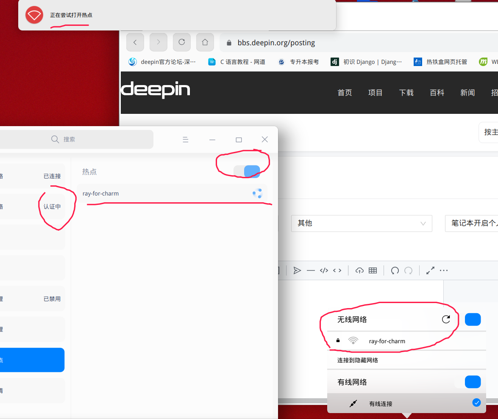
Task: Connect to ray-for-charm in network popup
Action: [x=406, y=341]
